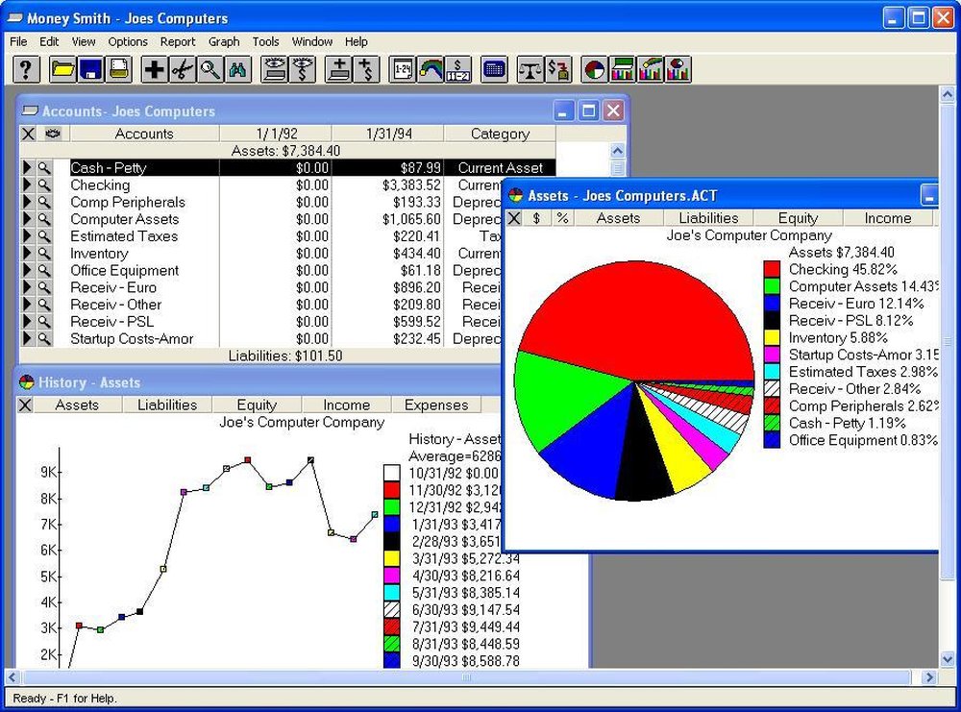Toggle percentage display in the Assets window
961x712 pixels.
562,218
